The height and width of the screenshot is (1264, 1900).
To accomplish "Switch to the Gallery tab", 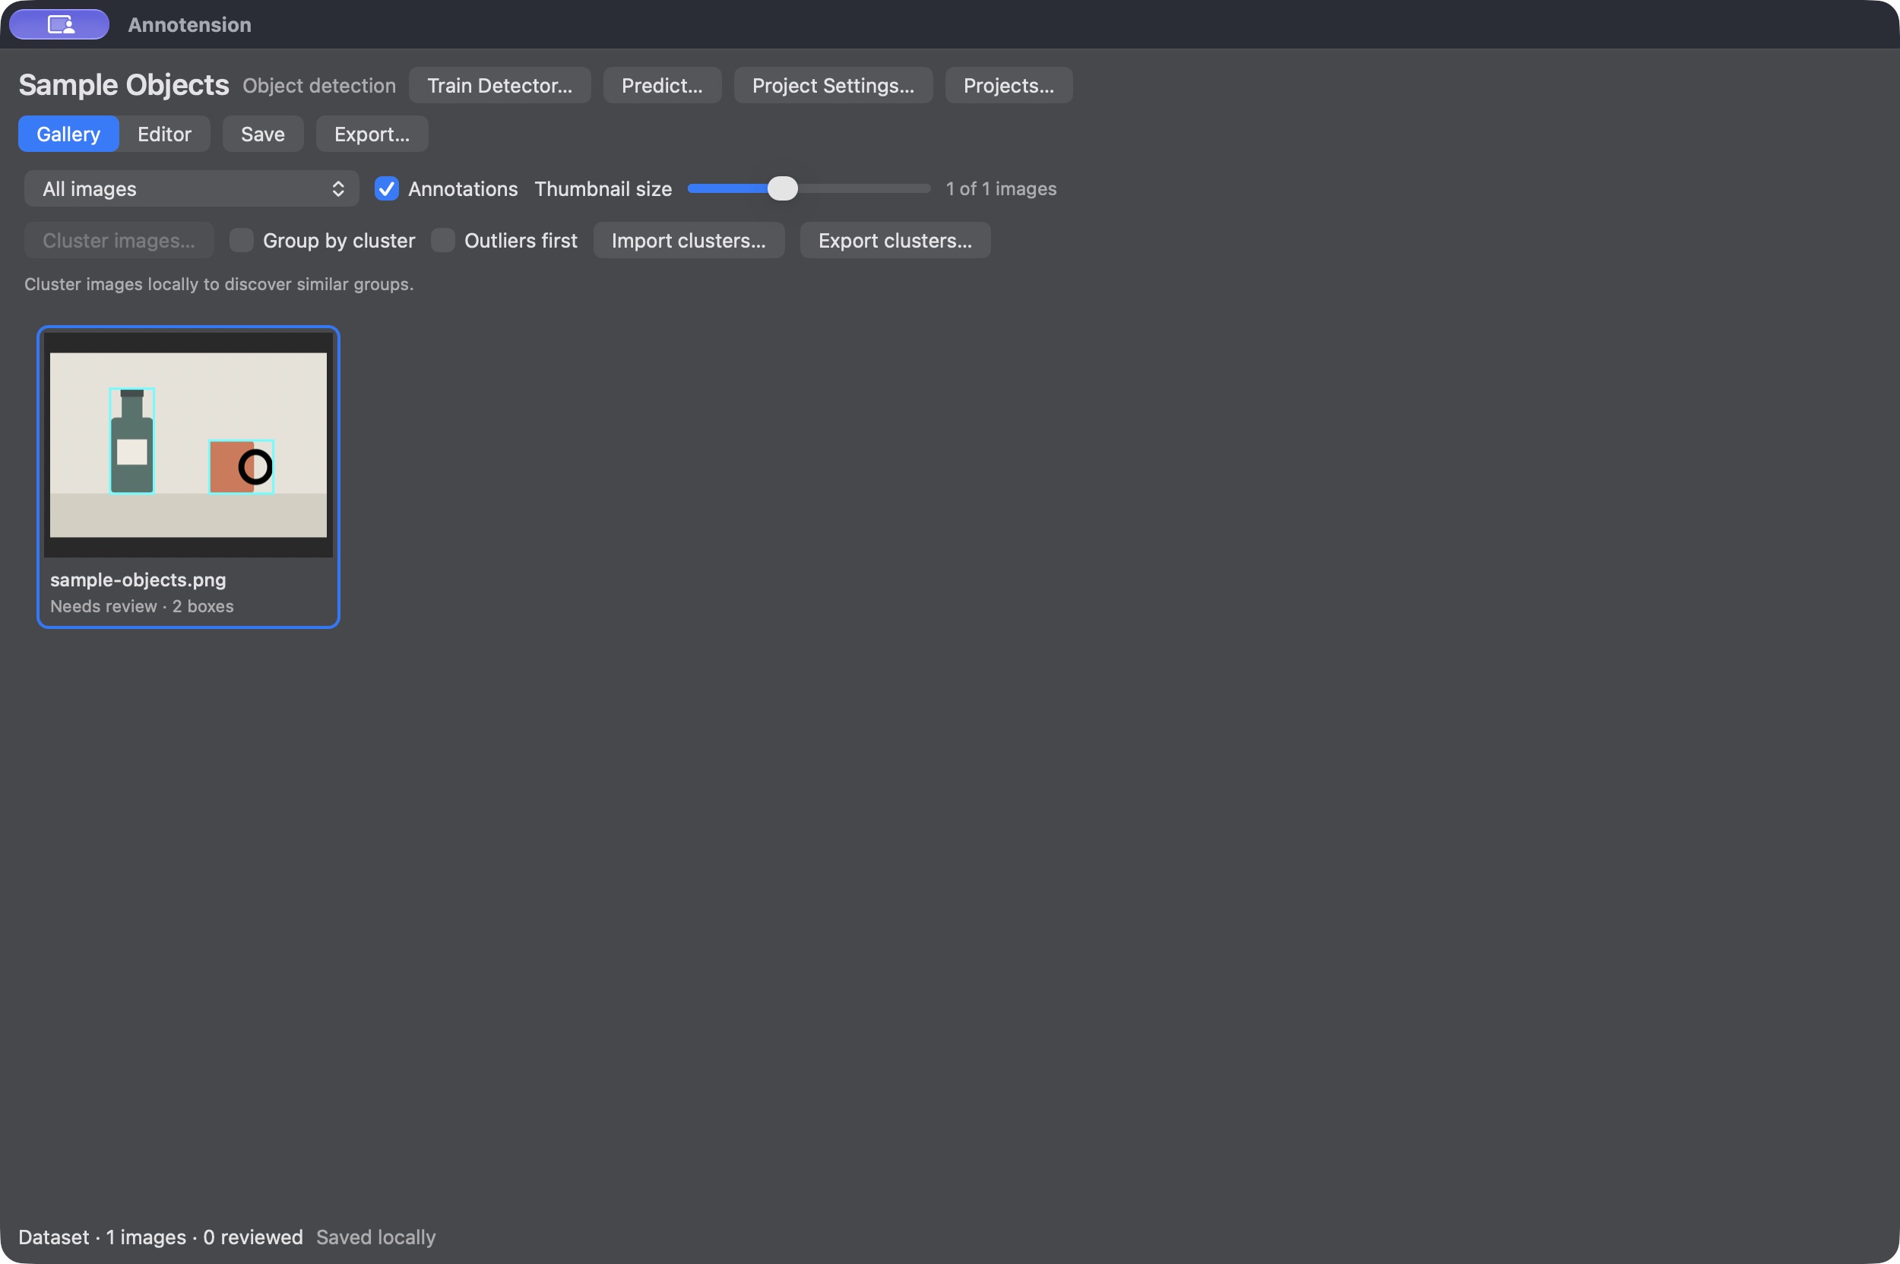I will coord(68,134).
